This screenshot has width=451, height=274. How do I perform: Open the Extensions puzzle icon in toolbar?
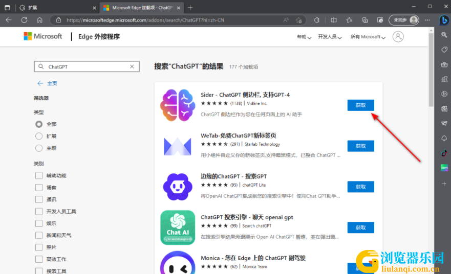[317, 20]
